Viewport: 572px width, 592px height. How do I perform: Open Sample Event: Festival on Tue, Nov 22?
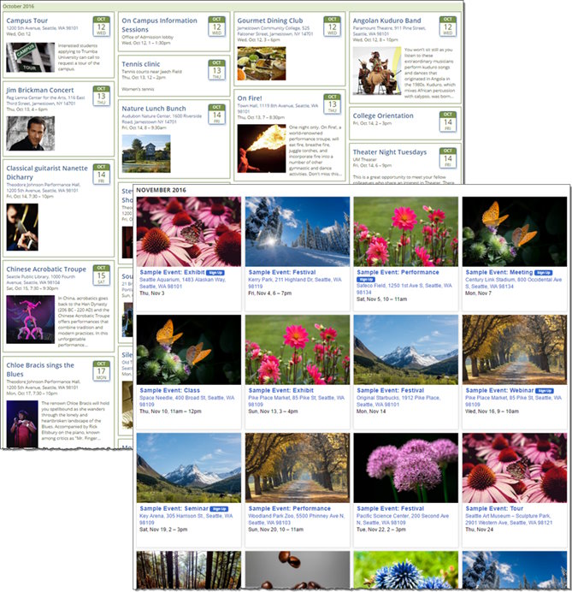click(390, 508)
